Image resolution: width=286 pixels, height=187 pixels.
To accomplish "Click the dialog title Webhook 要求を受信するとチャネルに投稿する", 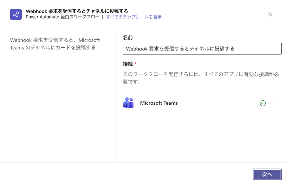I will 77,11.
